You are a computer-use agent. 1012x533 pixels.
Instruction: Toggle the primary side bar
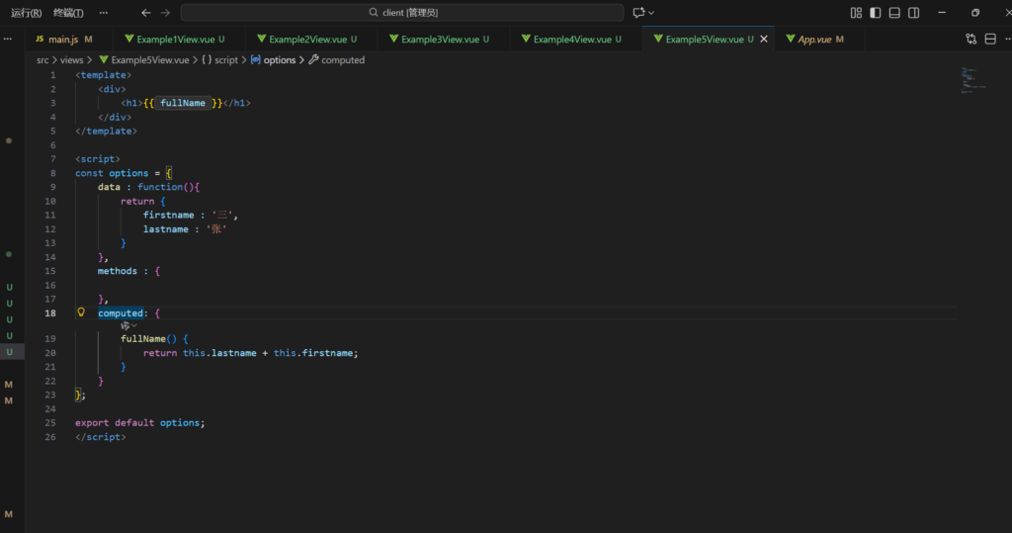tap(876, 13)
